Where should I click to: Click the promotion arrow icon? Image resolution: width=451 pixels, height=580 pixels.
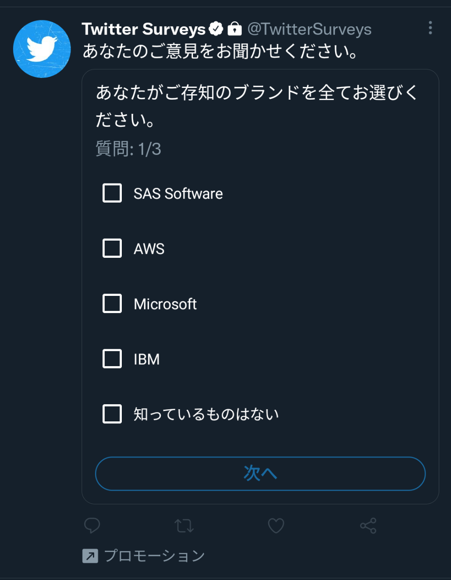click(90, 556)
